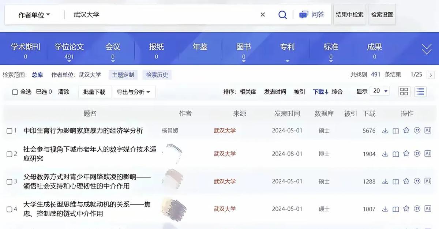This screenshot has height=229, width=439.
Task: Sort results by 综合
Action: pos(337,92)
